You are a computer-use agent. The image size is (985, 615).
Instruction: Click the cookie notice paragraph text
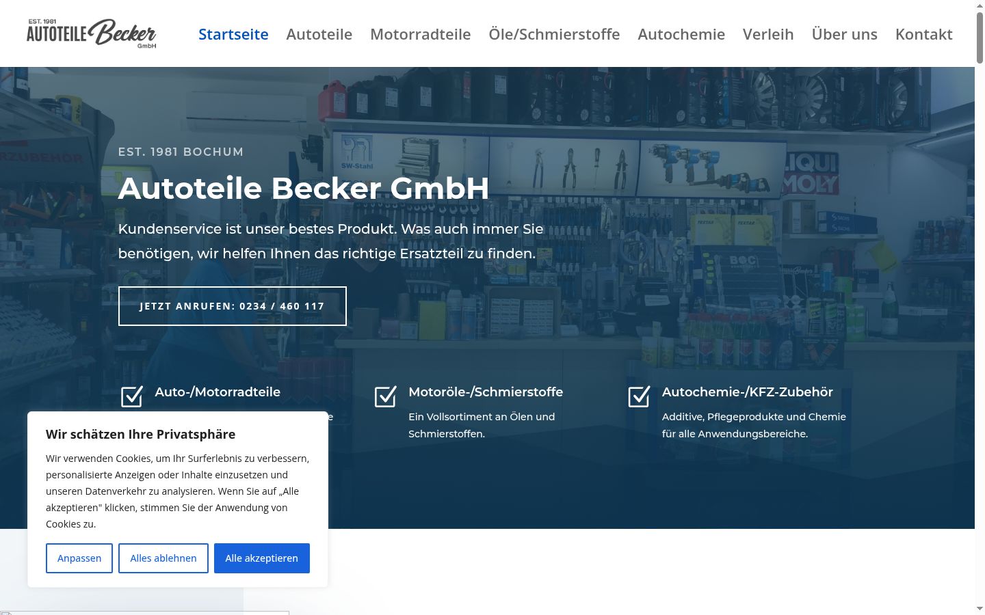(178, 491)
